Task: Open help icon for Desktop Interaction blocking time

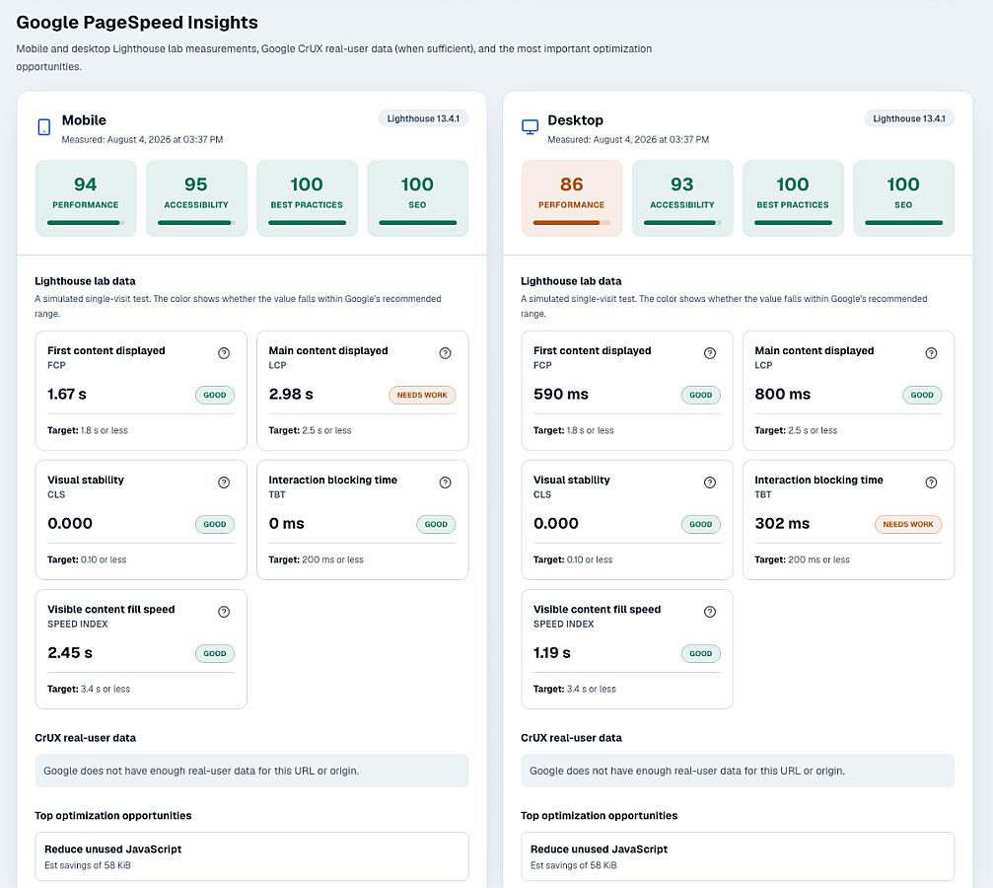Action: click(931, 482)
